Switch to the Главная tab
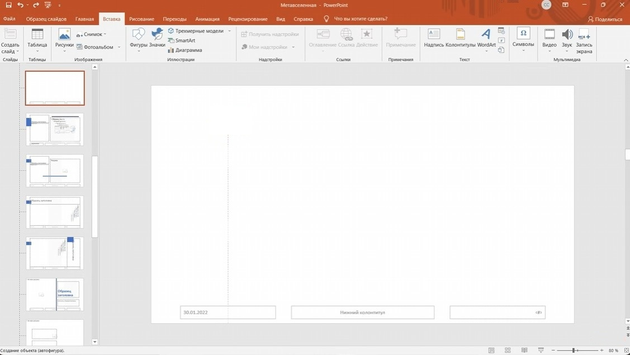The height and width of the screenshot is (355, 630). point(84,19)
